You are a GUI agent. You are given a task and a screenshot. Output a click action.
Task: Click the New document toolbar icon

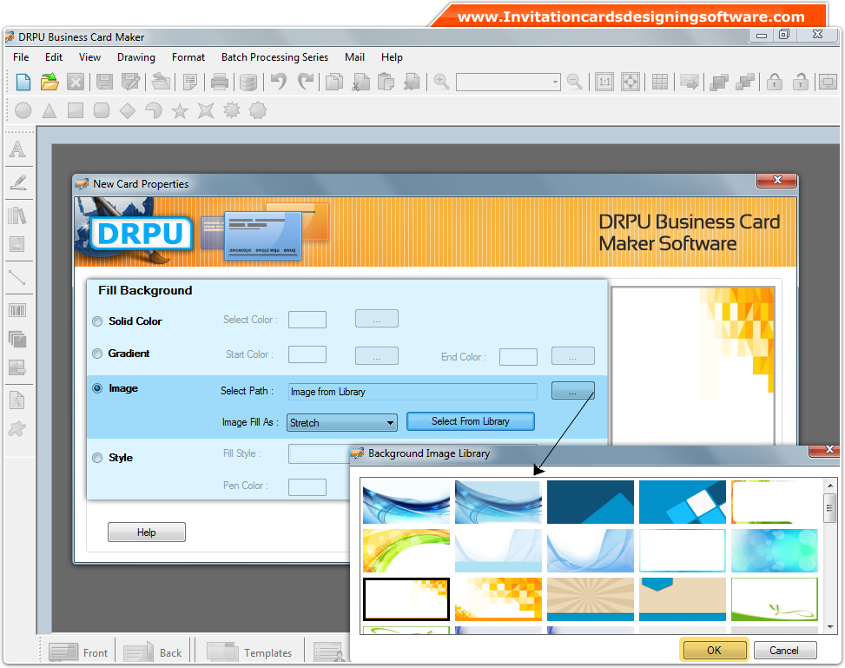pos(23,81)
